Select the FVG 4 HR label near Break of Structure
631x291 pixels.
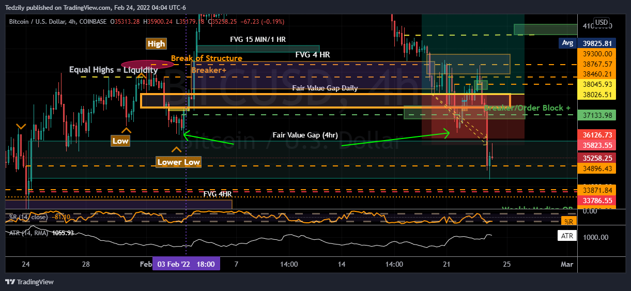313,54
